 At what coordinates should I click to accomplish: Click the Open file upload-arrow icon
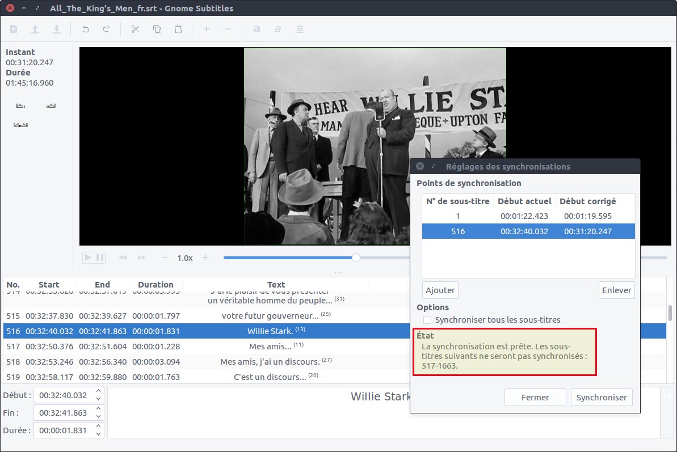[35, 29]
